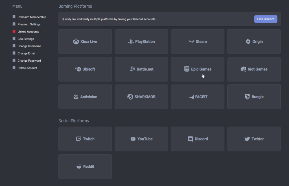Click the Menu heading text

click(x=17, y=6)
